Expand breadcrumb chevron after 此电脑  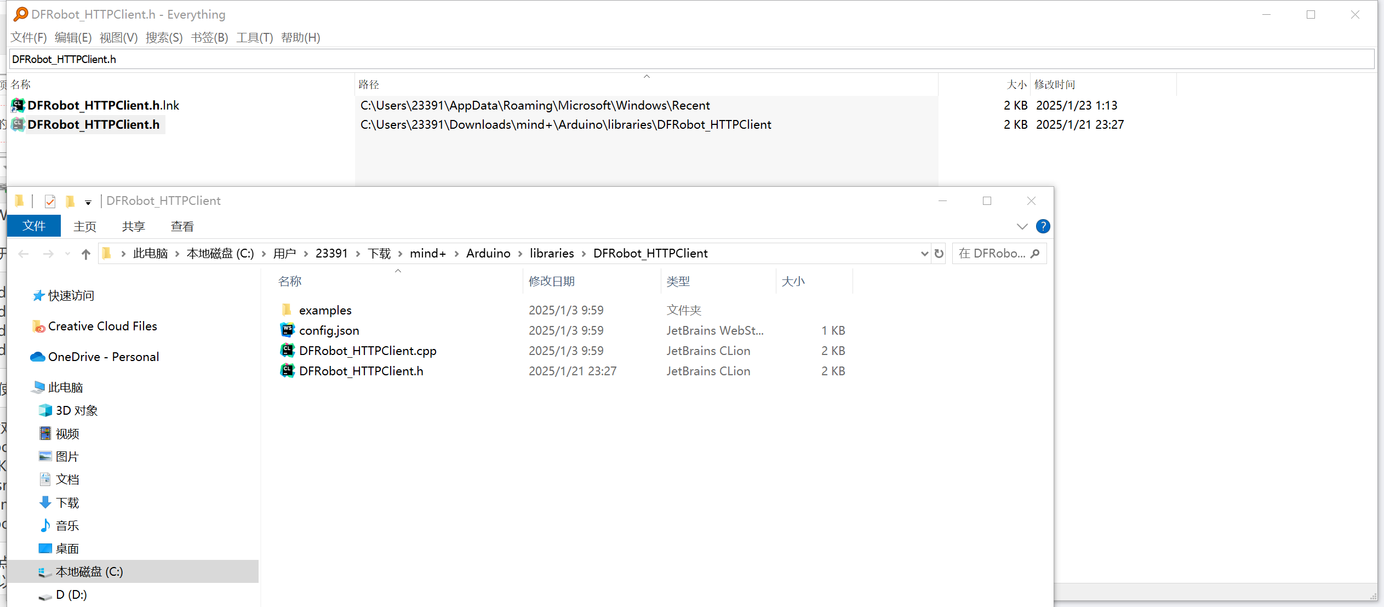tap(178, 254)
